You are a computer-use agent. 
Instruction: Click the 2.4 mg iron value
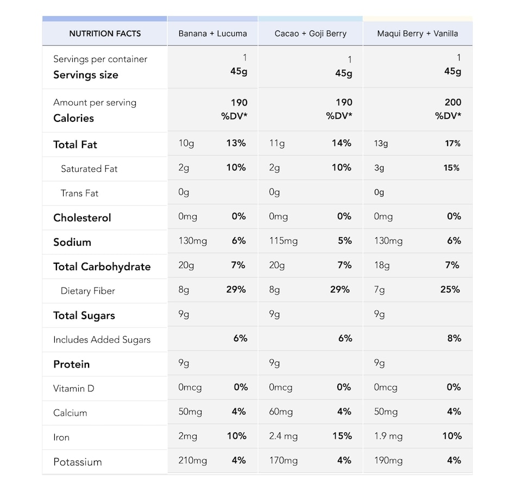[x=283, y=436]
